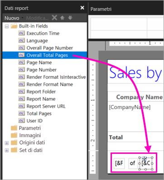The width and height of the screenshot is (164, 180).
Task: Click the Report Folder field icon
Action: tap(21, 92)
